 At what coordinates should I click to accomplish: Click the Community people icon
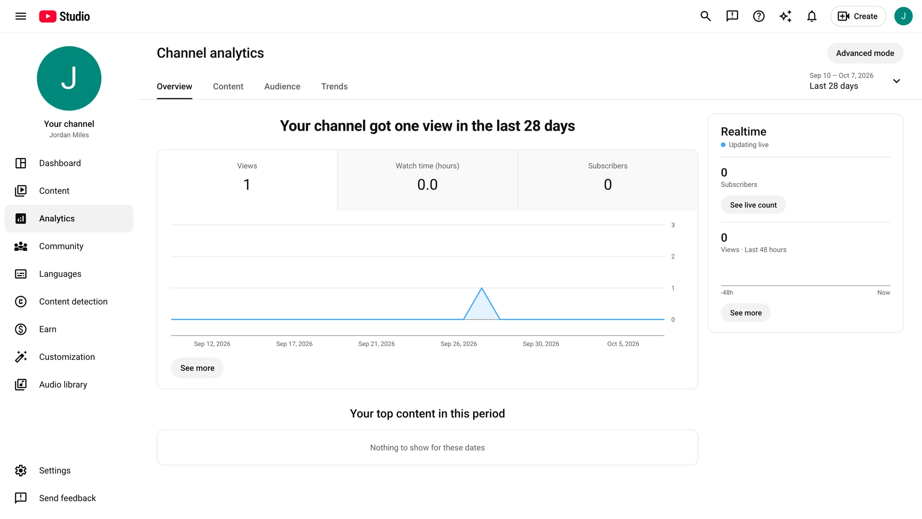pyautogui.click(x=21, y=246)
